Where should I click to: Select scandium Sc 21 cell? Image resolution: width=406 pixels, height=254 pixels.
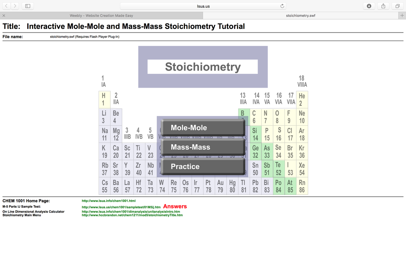(x=127, y=151)
